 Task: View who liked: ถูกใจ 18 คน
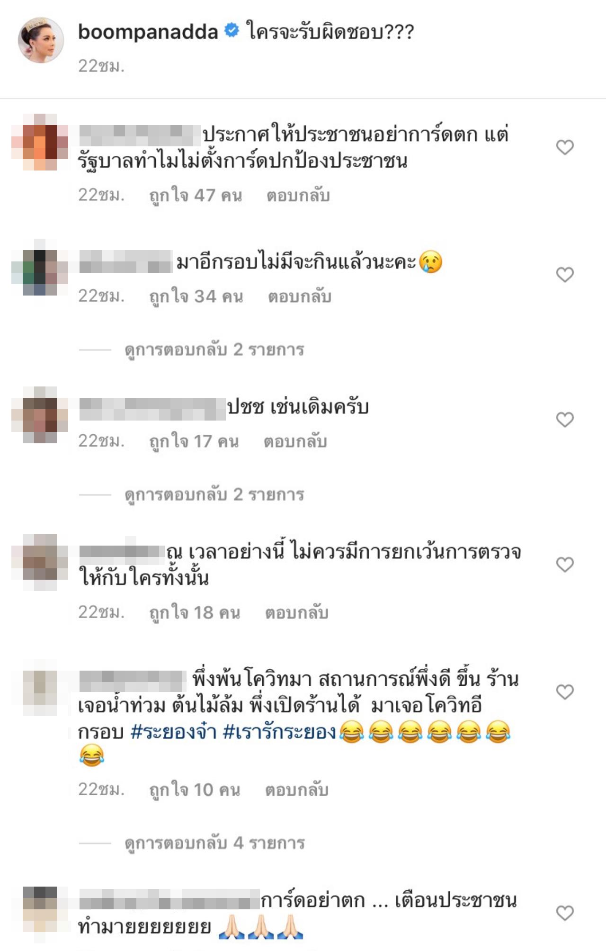coord(195,613)
